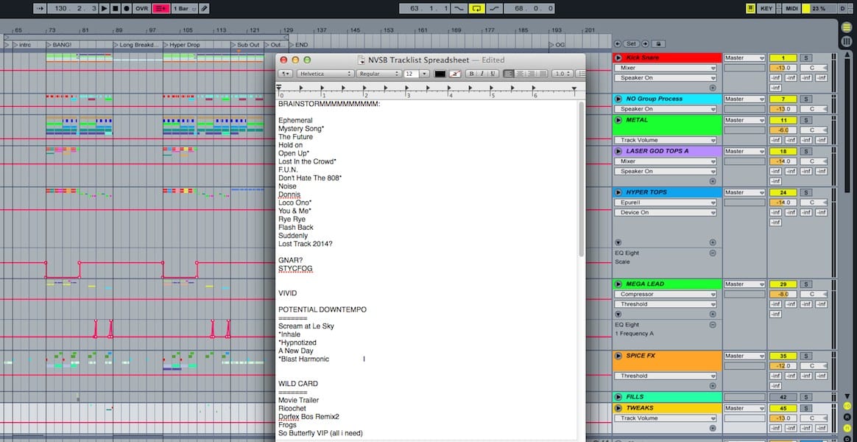Switch to Arrangement view selector icon
Image resolution: width=857 pixels, height=442 pixels.
coord(847,27)
